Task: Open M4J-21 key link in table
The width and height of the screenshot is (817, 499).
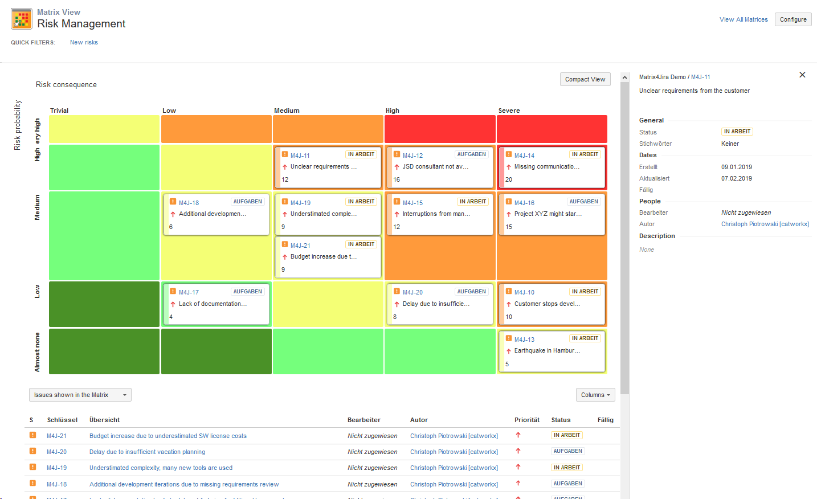Action: [x=56, y=436]
